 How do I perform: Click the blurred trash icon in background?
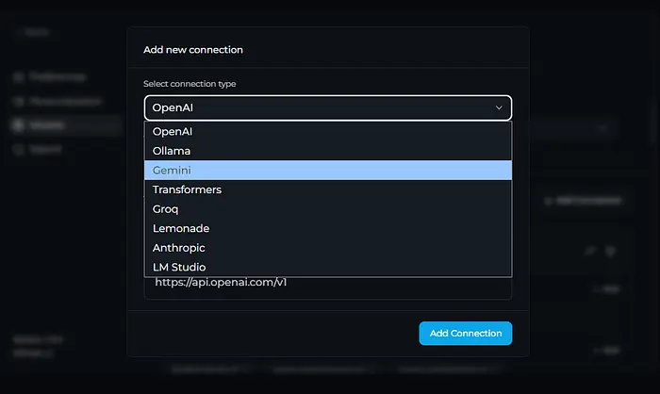point(610,251)
